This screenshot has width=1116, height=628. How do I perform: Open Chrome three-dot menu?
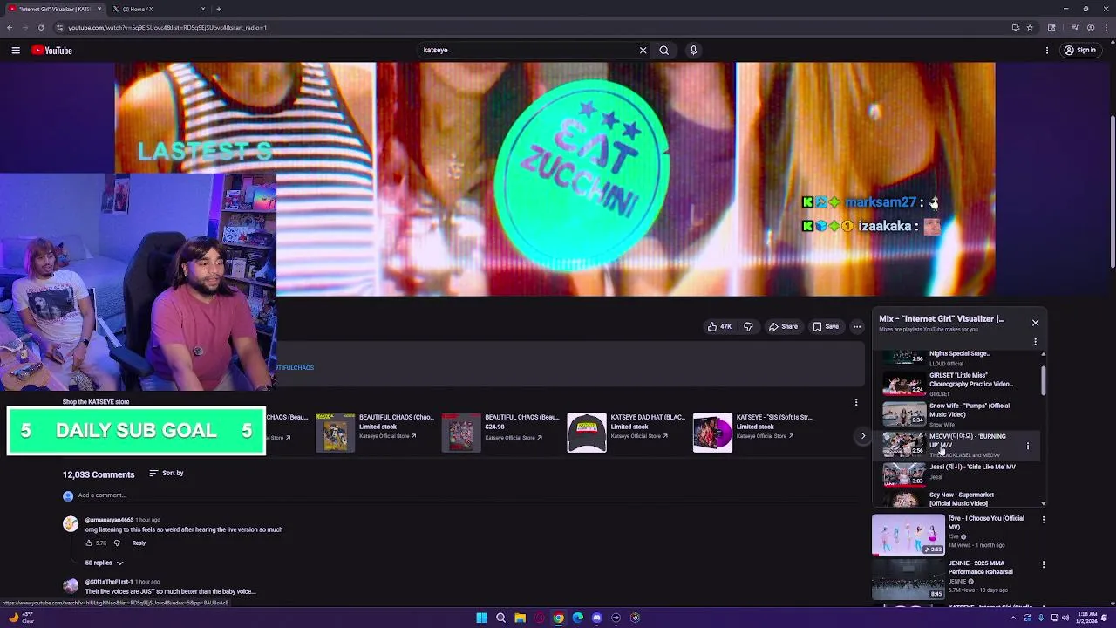[x=1106, y=27]
